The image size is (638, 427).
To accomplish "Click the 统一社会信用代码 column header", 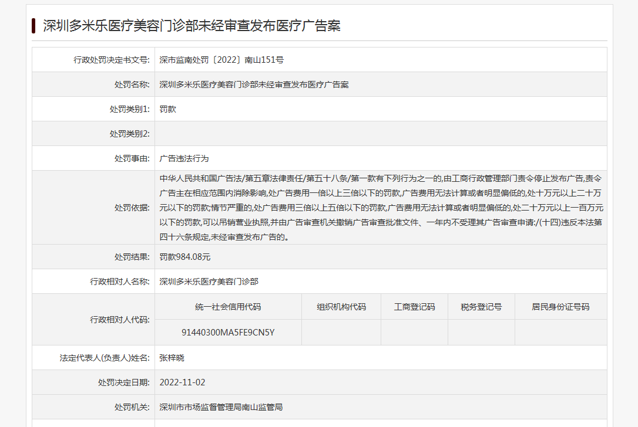I will (x=228, y=307).
